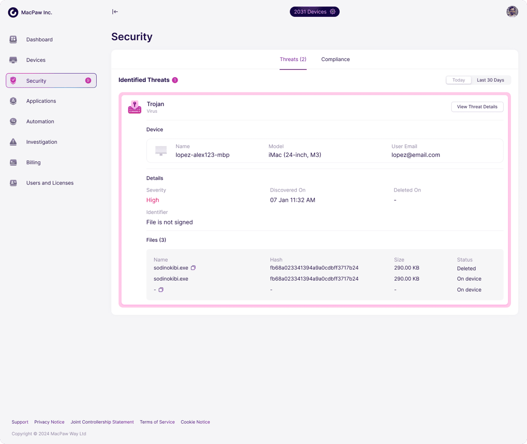The height and width of the screenshot is (444, 527).
Task: Open the Users and Licenses icon
Action: tap(13, 183)
